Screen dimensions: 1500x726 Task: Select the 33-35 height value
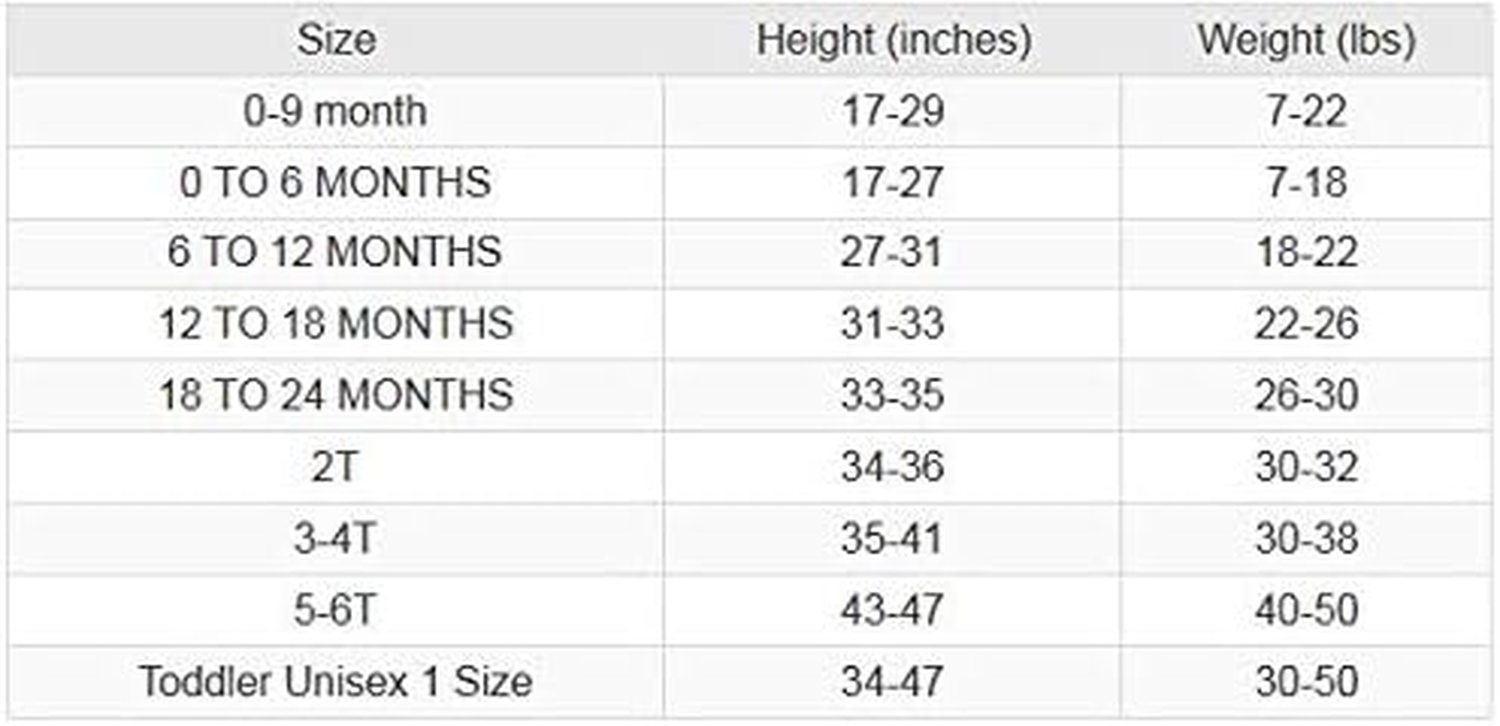pyautogui.click(x=893, y=395)
